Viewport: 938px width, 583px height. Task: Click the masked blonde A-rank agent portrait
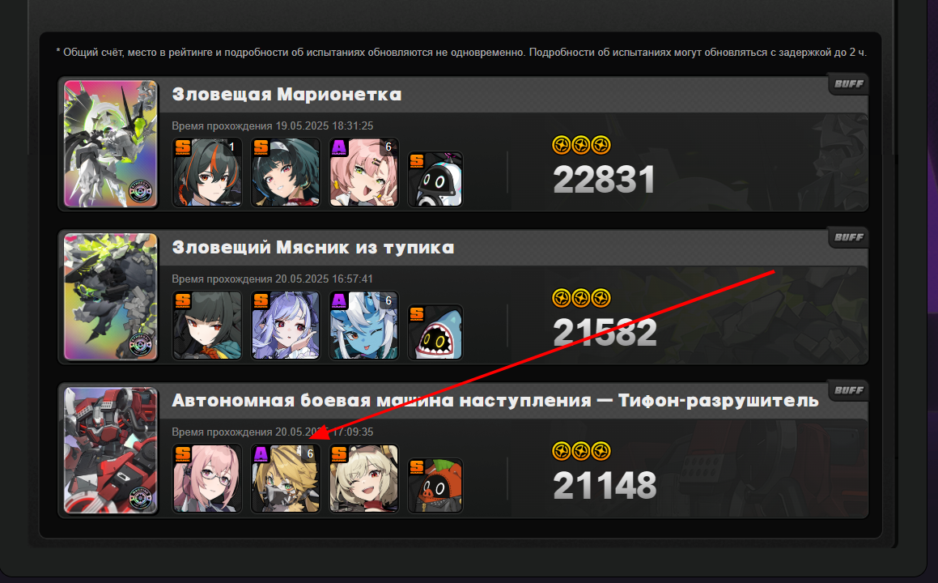286,479
